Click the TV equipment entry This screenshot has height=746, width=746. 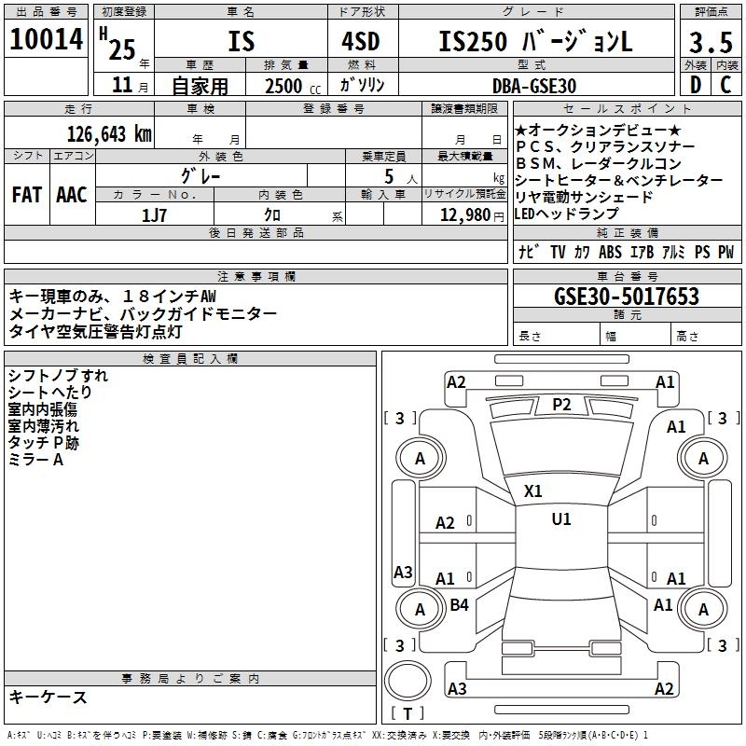tap(558, 252)
